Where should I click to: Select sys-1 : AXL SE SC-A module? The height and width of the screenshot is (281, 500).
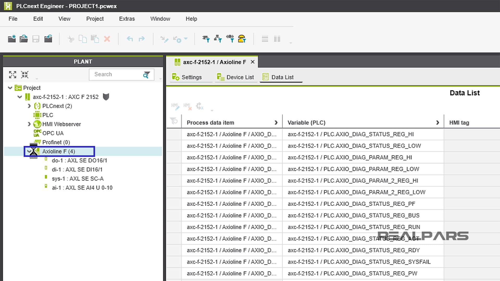(78, 179)
